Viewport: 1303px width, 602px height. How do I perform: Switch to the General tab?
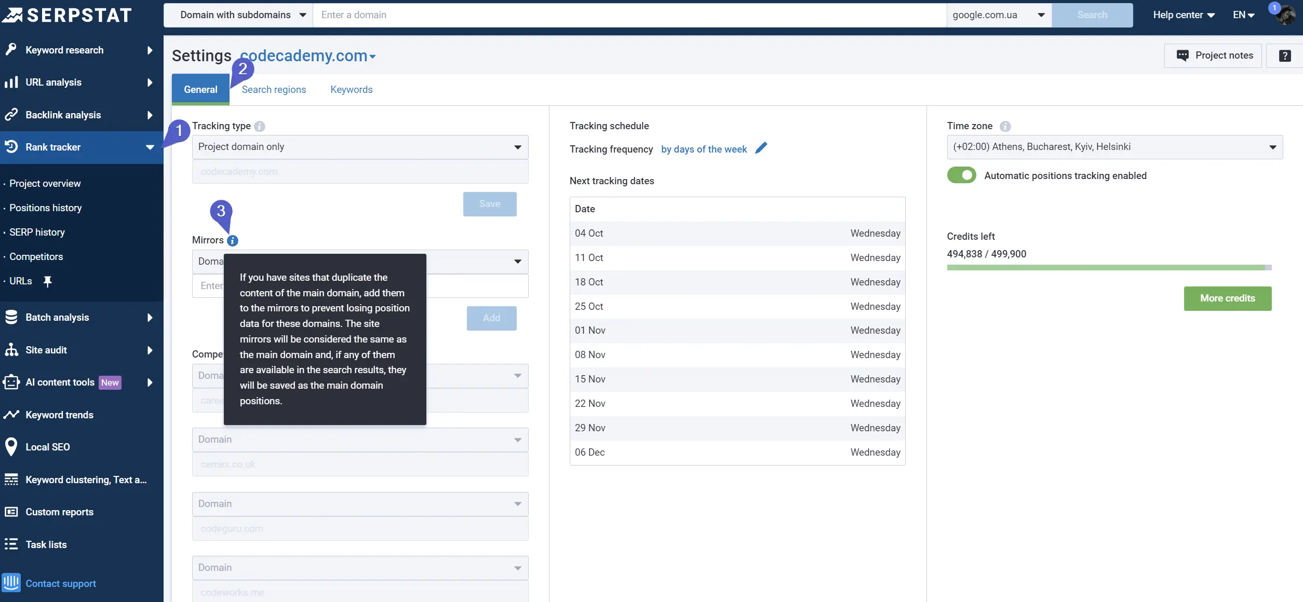tap(200, 89)
